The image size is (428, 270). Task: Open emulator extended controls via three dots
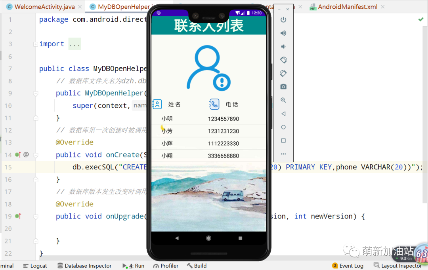283,154
